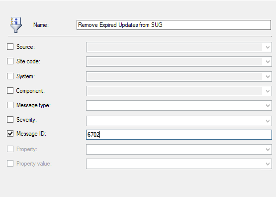The height and width of the screenshot is (197, 276).
Task: Check the System filter checkbox
Action: point(10,76)
